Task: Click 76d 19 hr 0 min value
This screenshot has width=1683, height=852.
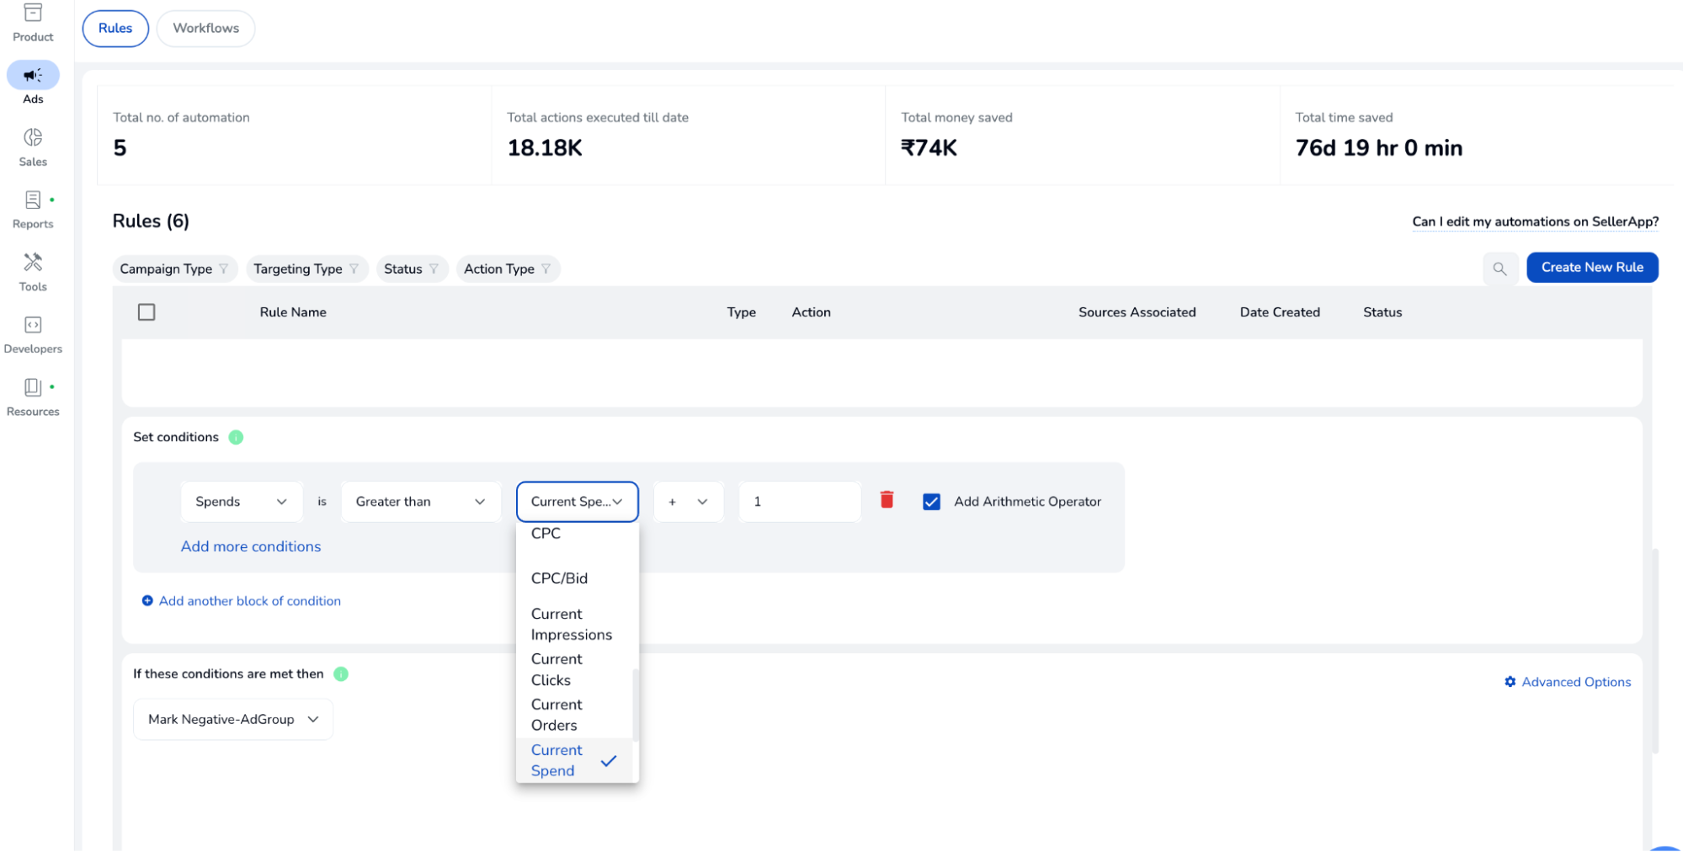Action: (x=1378, y=148)
